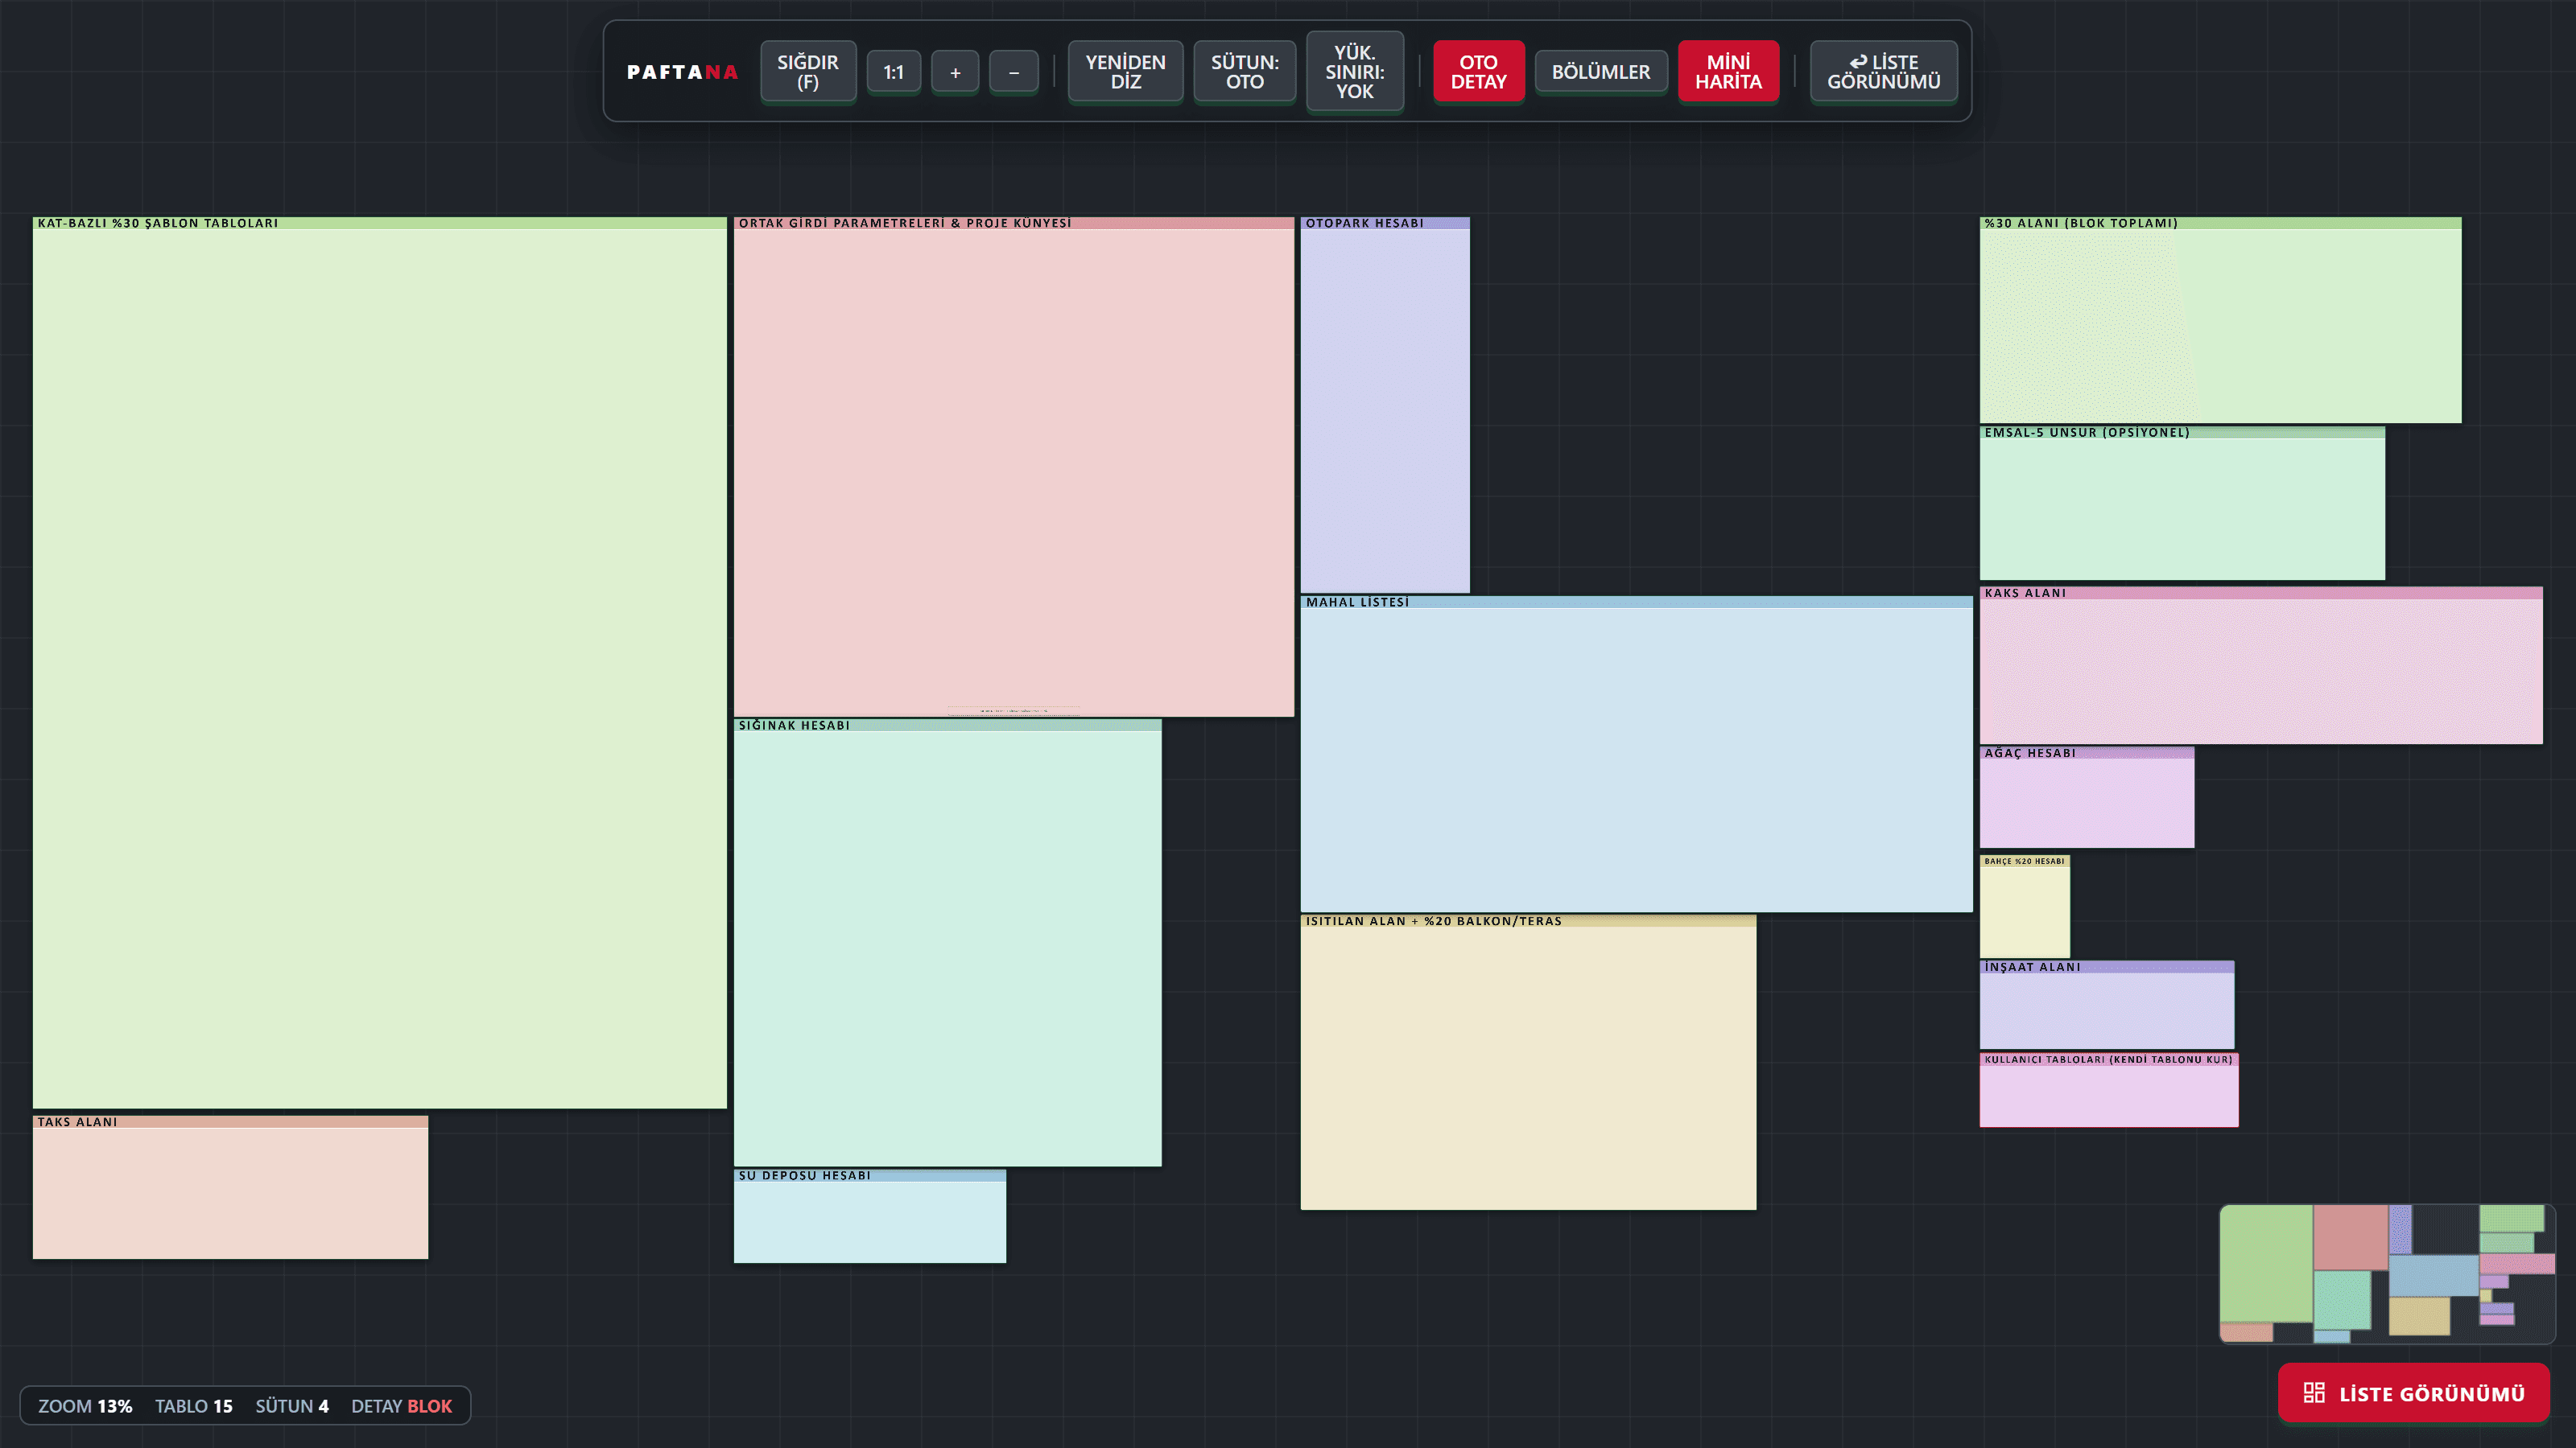Click the light blue region in the minimap
This screenshot has height=1448, width=2576.
coord(2433,1275)
